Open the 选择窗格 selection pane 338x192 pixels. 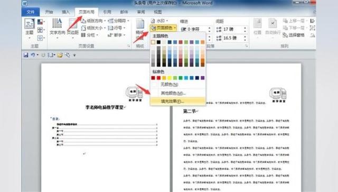coord(294,35)
